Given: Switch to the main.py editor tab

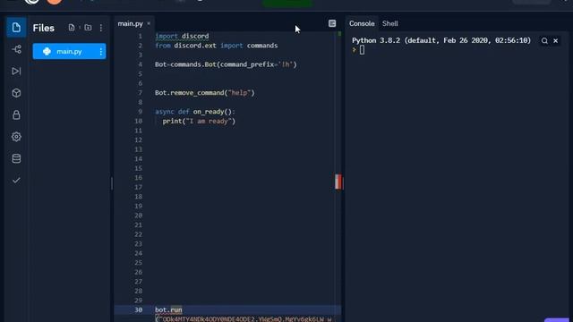Looking at the screenshot, I should (x=130, y=24).
